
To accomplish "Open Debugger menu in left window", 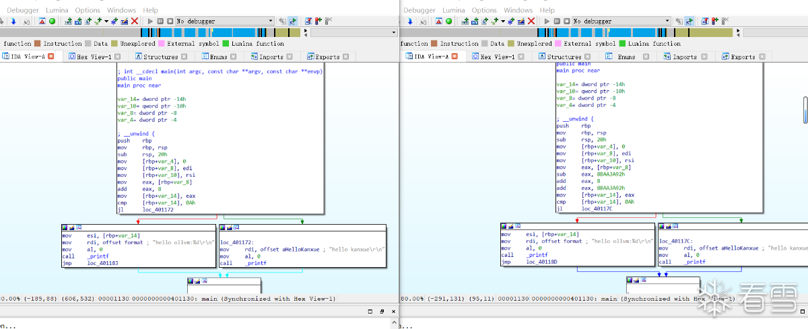I will click(x=23, y=10).
